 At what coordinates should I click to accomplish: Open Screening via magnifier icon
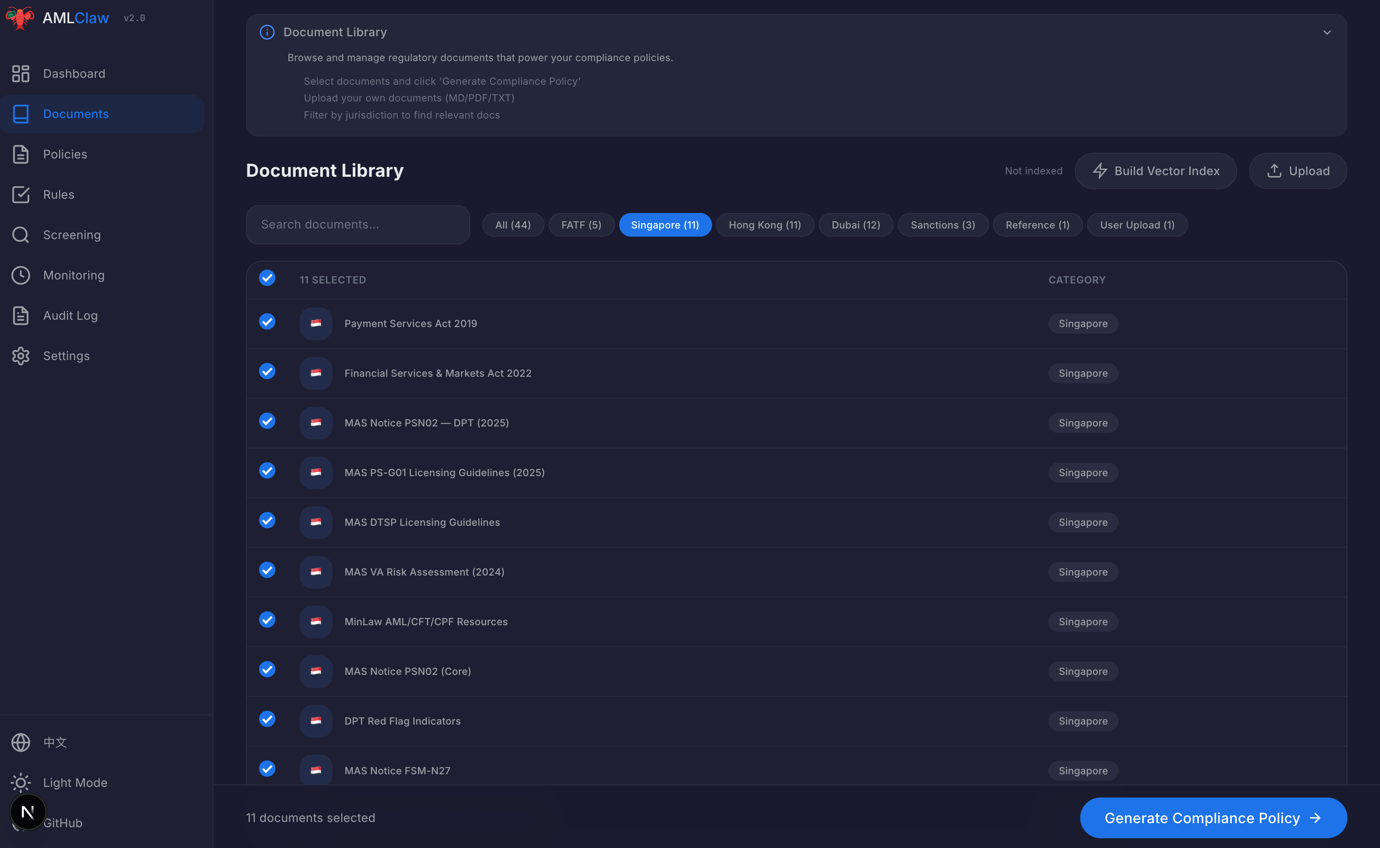pos(21,235)
